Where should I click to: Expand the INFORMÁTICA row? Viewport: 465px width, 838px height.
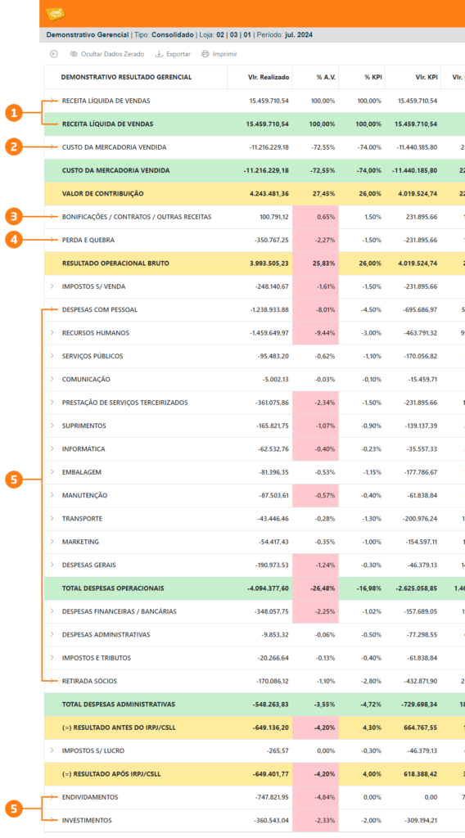(x=52, y=449)
